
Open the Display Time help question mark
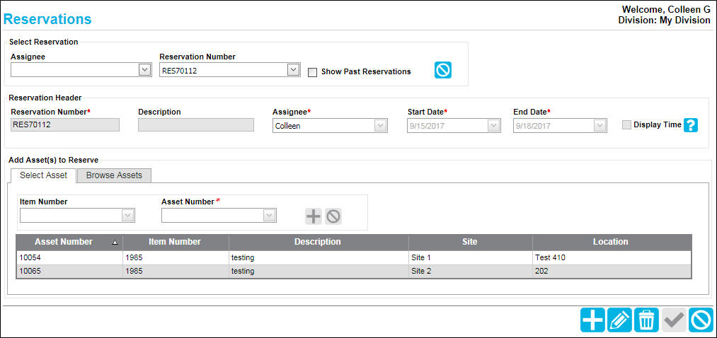coord(691,125)
